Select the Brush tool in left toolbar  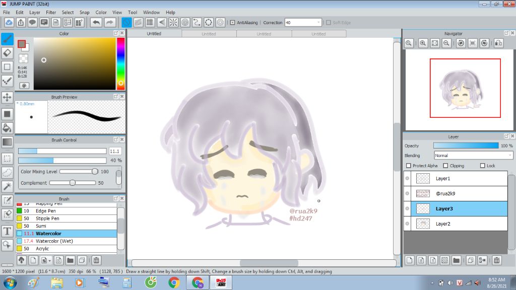pos(7,39)
